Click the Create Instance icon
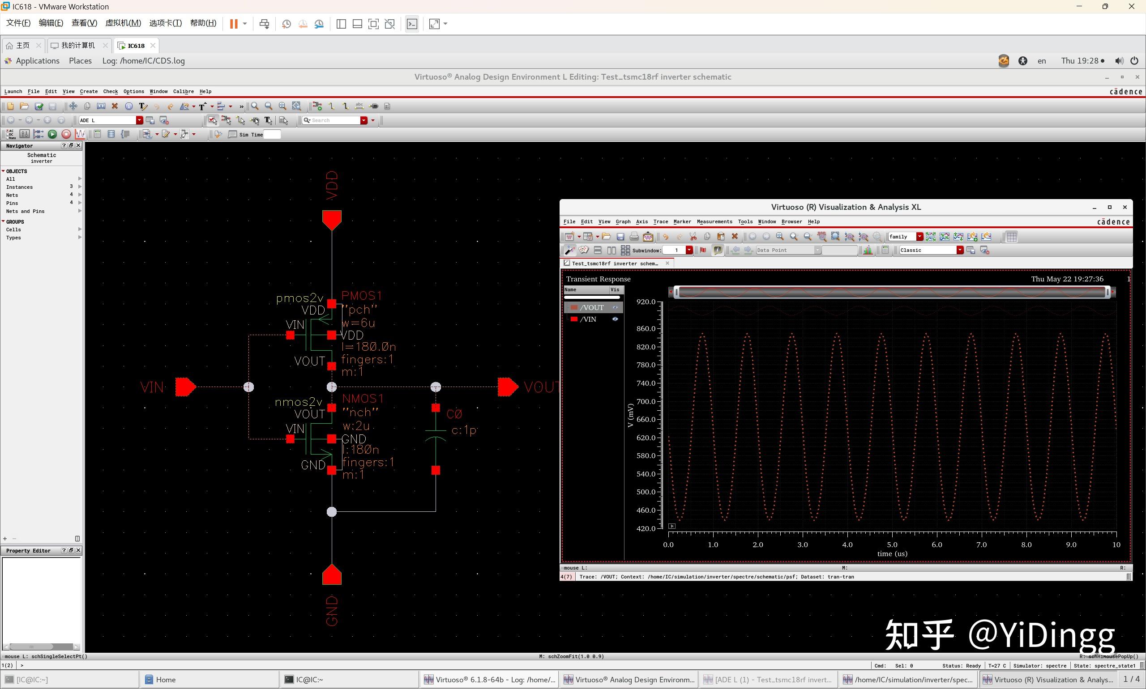The height and width of the screenshot is (689, 1146). 317,106
